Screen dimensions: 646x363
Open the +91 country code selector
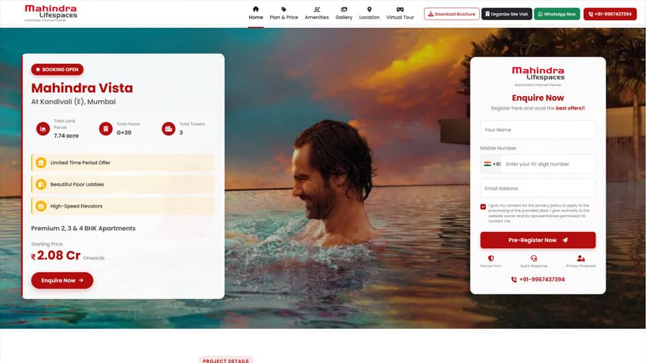point(491,164)
